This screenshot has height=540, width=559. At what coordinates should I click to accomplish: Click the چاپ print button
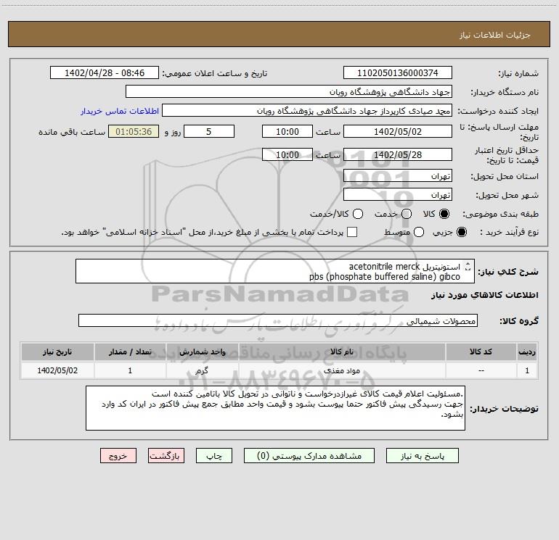pos(214,456)
